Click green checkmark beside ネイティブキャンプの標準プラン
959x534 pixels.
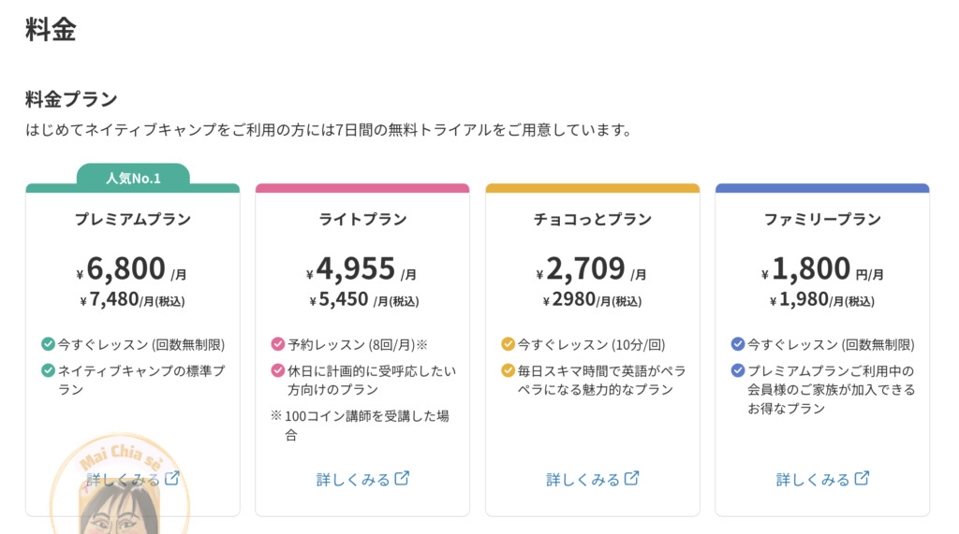point(48,370)
